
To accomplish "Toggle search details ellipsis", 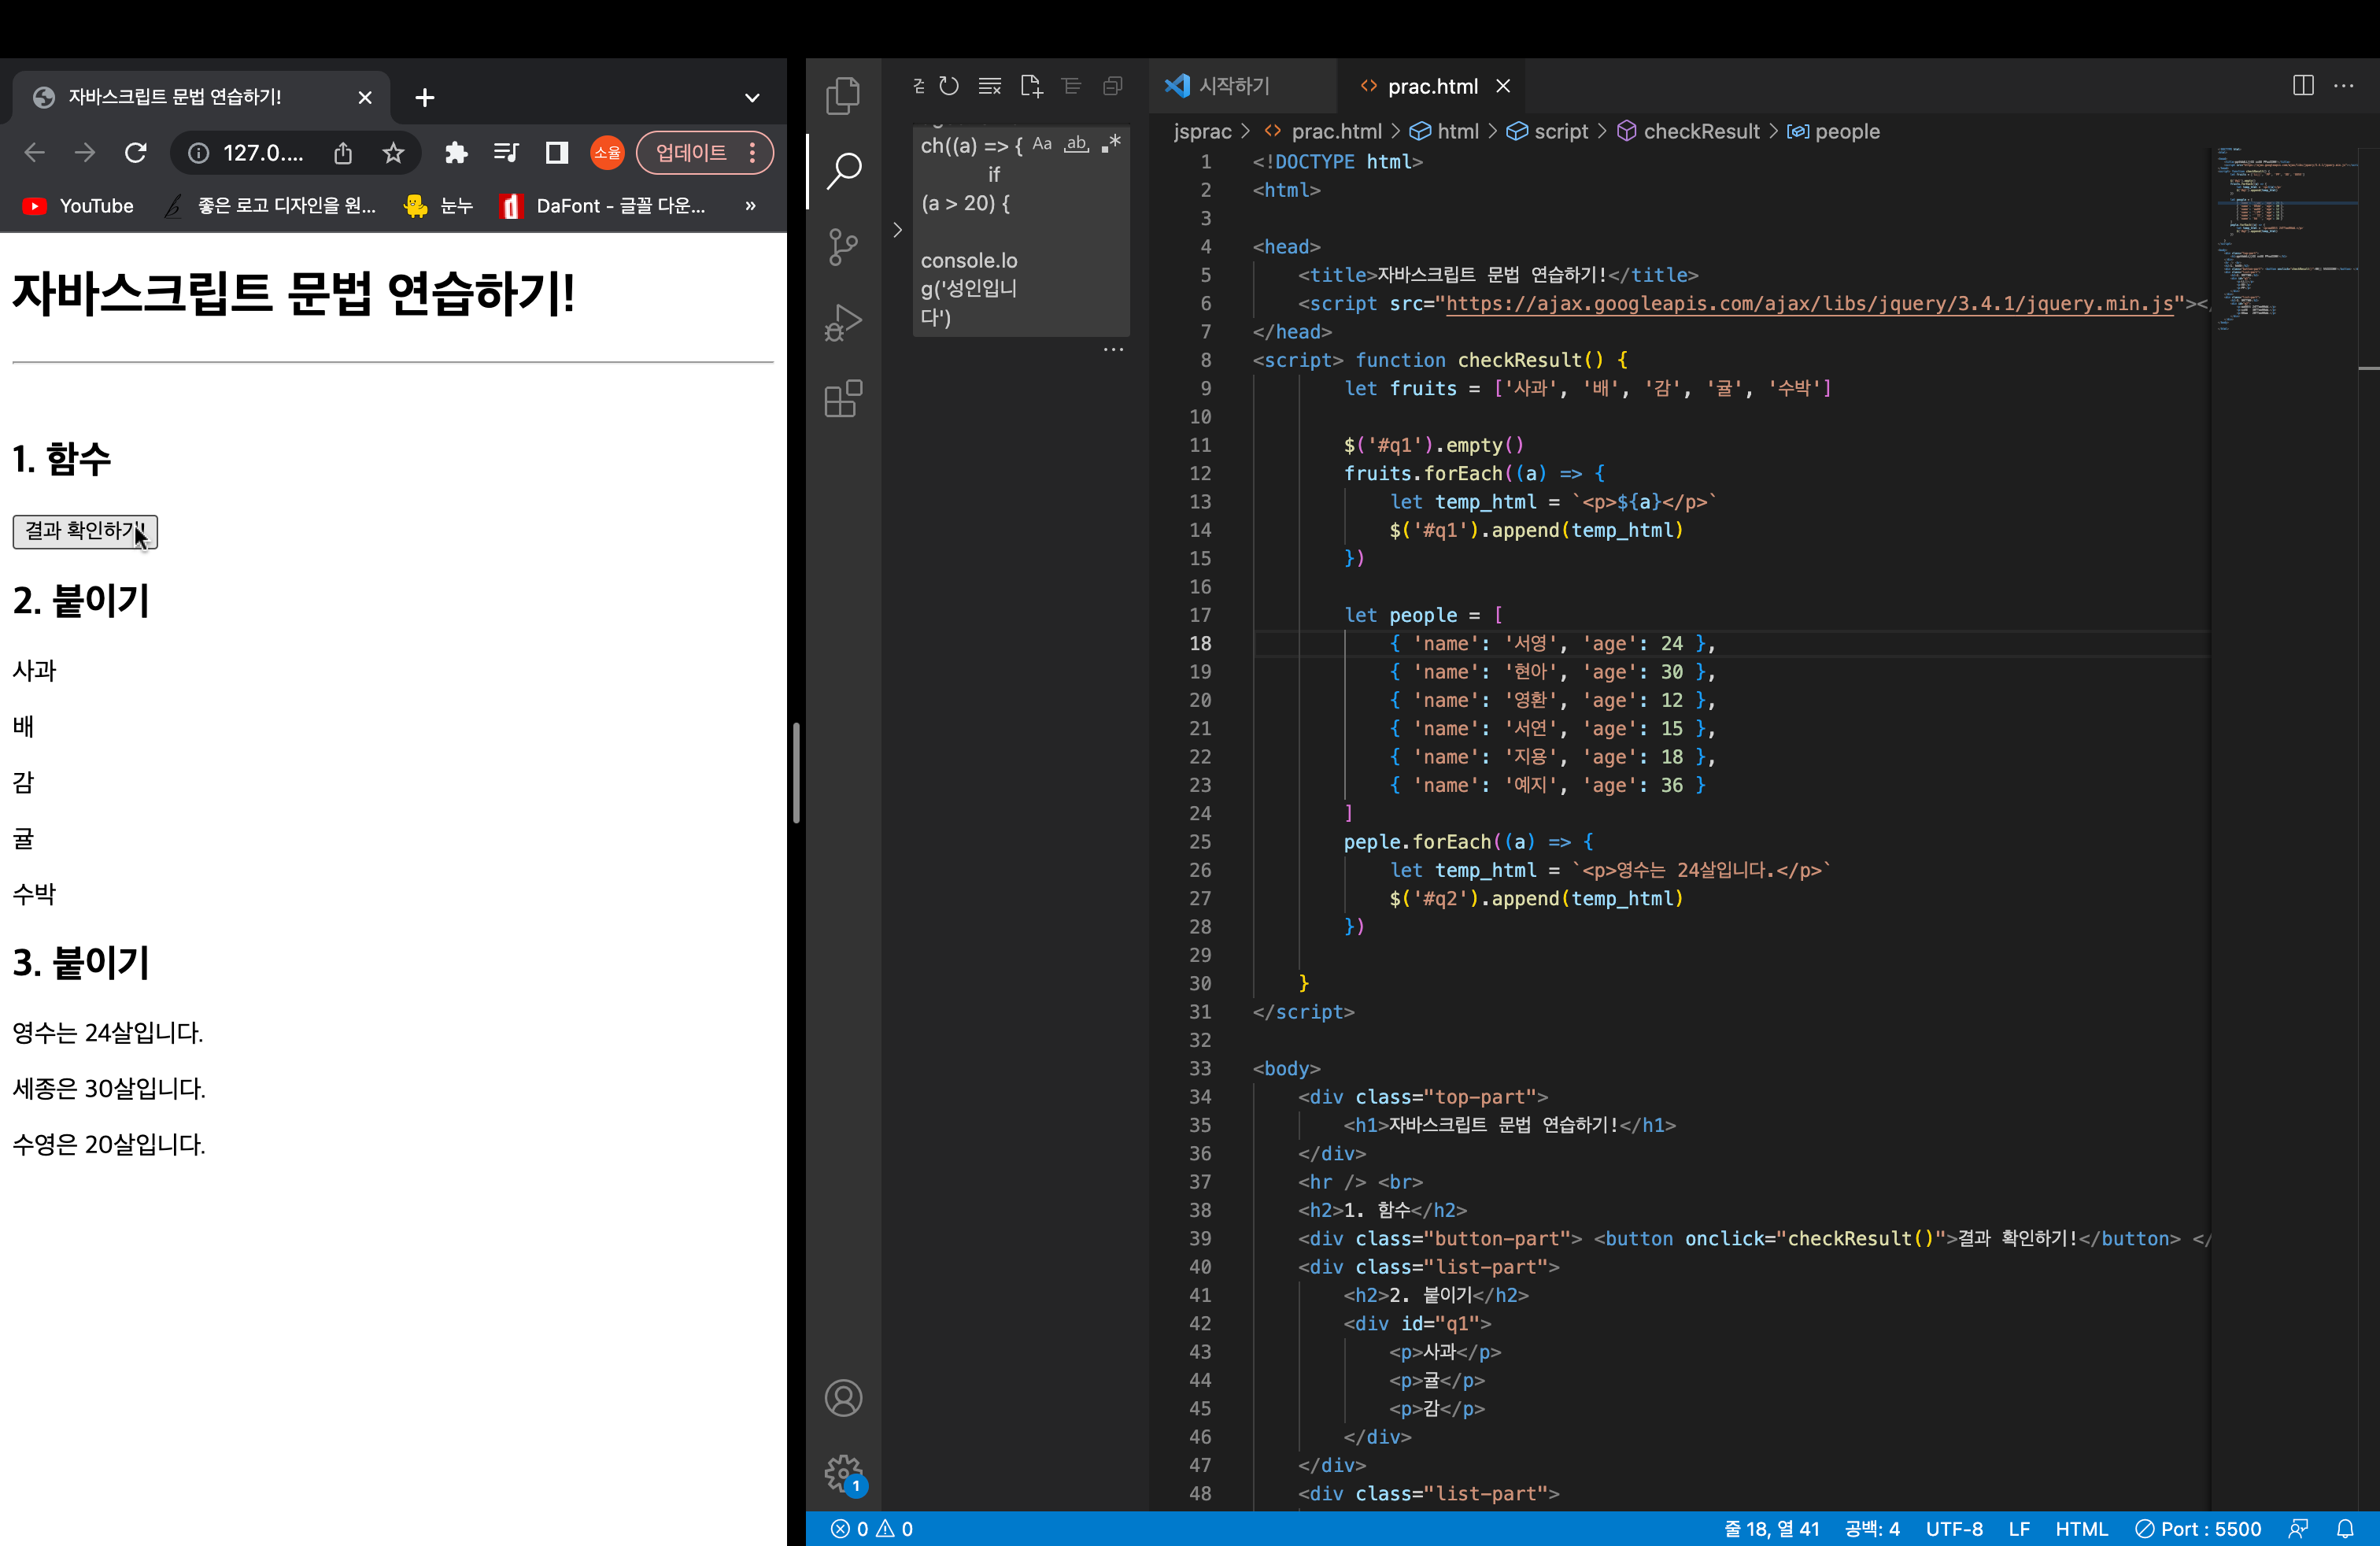I will pos(1113,349).
